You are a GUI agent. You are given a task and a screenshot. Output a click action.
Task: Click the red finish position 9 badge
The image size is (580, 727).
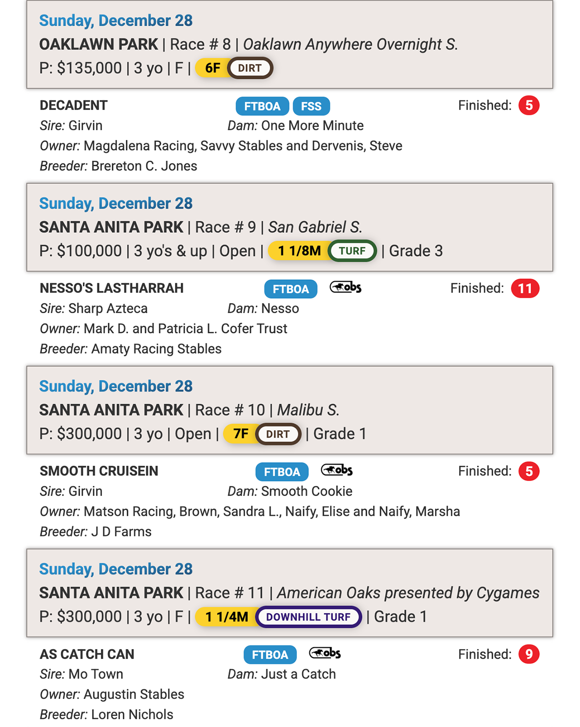click(x=529, y=654)
